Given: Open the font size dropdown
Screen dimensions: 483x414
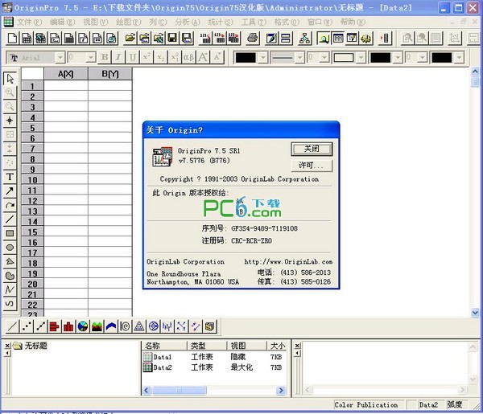Looking at the screenshot, I should tap(91, 58).
